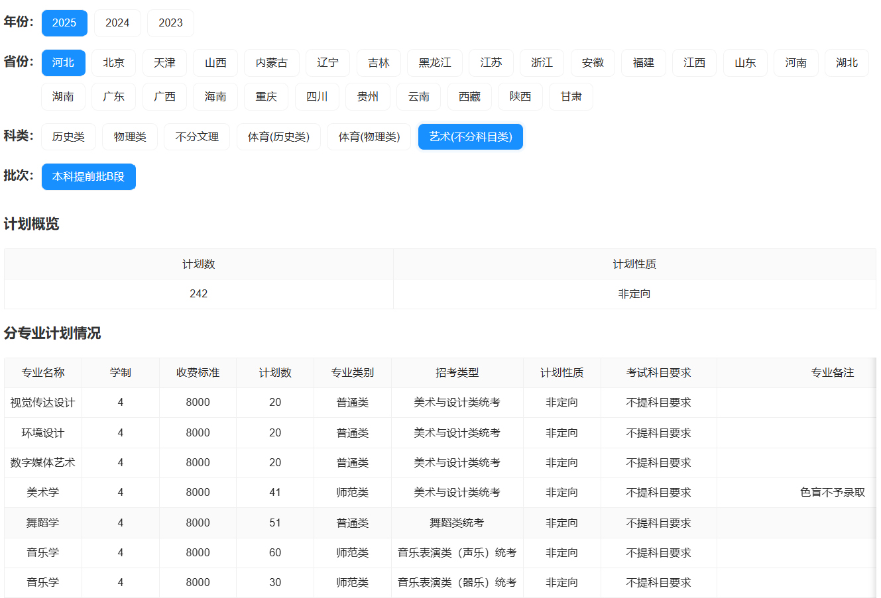881x598 pixels.
Task: Click the 环境设计 major row
Action: [440, 433]
